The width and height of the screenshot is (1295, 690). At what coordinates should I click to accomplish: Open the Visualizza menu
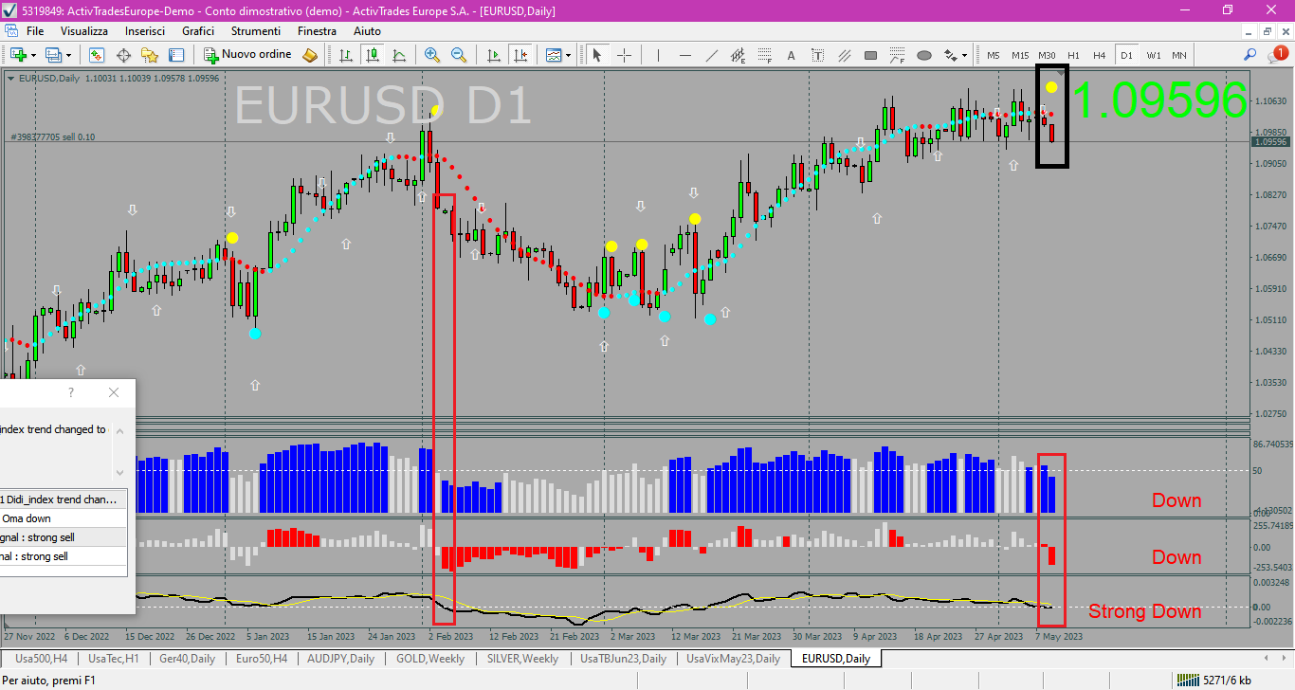[x=84, y=31]
